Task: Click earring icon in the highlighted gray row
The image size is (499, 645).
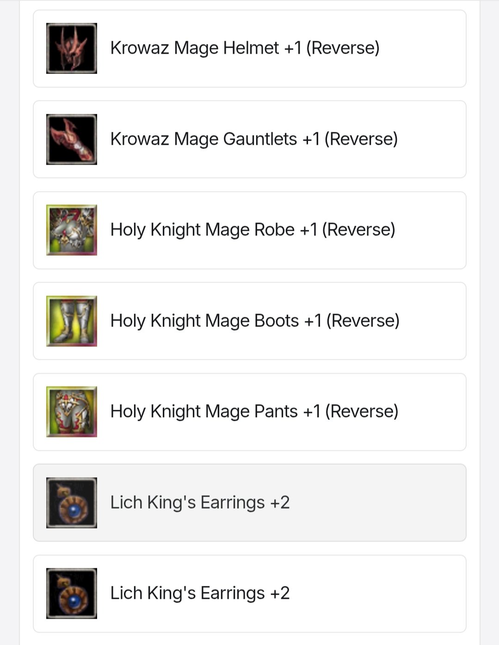Action: 72,503
